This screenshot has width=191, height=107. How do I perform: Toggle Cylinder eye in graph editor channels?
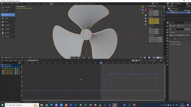click(x=6, y=65)
